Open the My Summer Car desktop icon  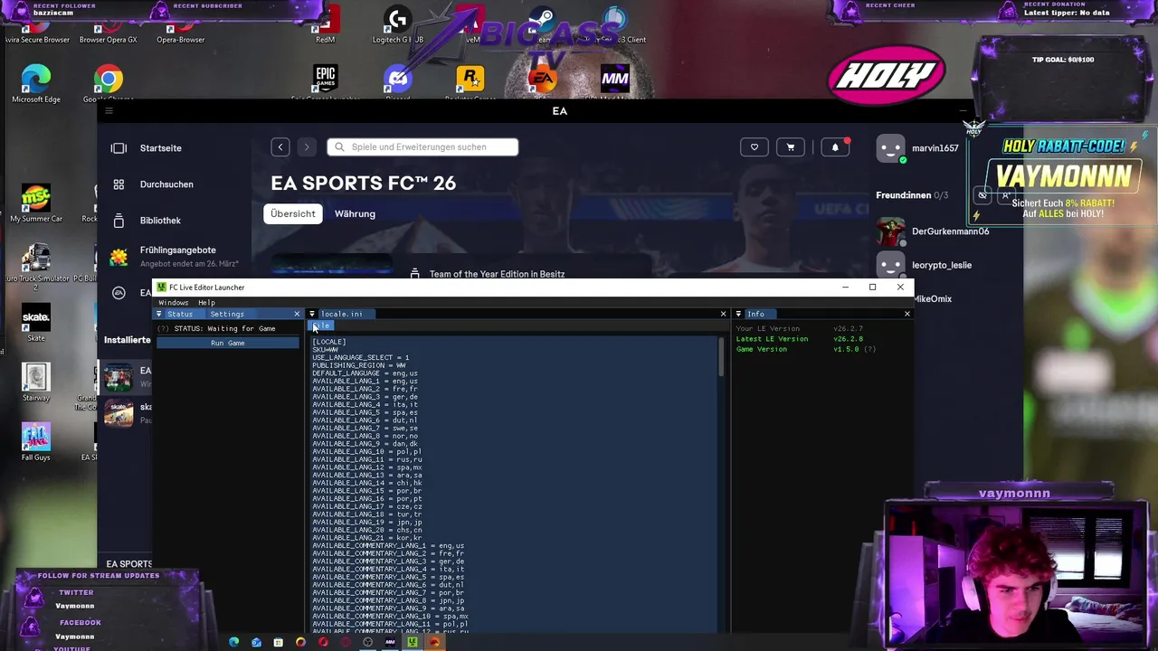pyautogui.click(x=36, y=203)
